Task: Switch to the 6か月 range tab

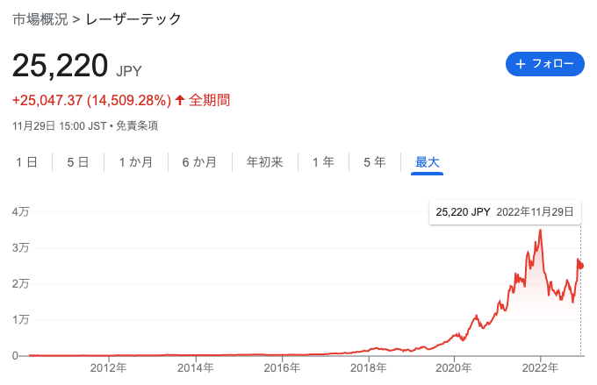Action: (199, 162)
